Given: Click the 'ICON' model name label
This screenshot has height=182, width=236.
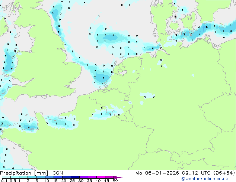Looking at the screenshot, I should [57, 173].
